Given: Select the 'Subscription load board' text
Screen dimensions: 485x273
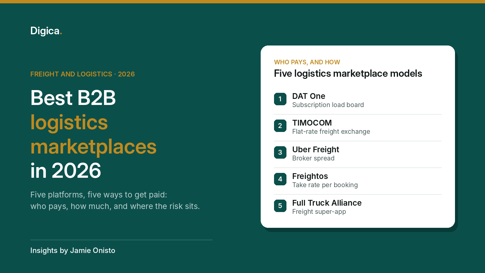Looking at the screenshot, I should [x=328, y=105].
